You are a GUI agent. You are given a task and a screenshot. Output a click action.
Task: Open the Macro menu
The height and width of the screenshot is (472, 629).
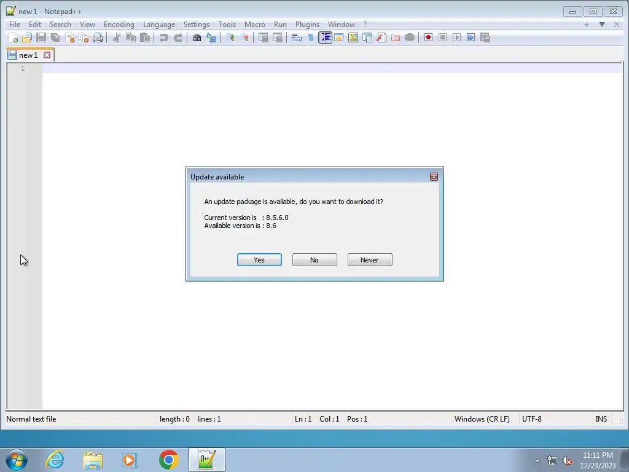click(x=255, y=25)
